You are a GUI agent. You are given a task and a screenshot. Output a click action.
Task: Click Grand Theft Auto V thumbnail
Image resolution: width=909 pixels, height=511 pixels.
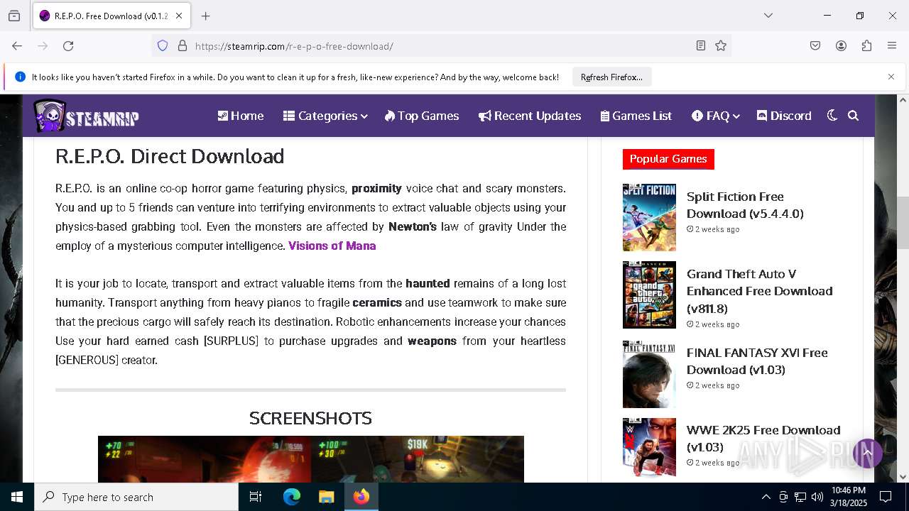click(649, 295)
